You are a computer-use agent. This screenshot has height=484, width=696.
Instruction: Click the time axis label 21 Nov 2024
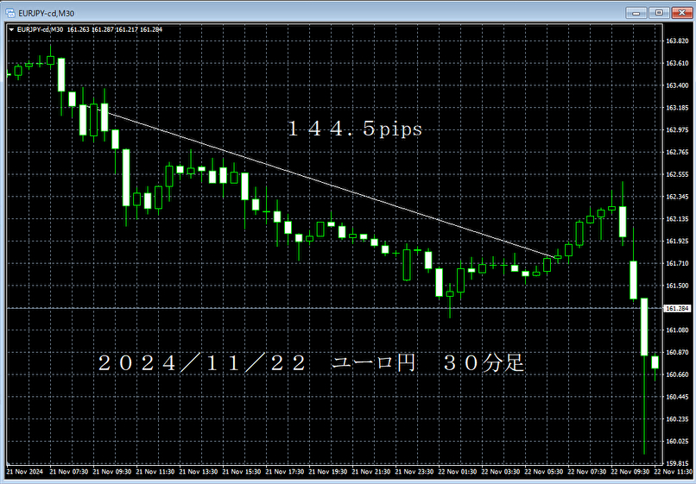25,472
